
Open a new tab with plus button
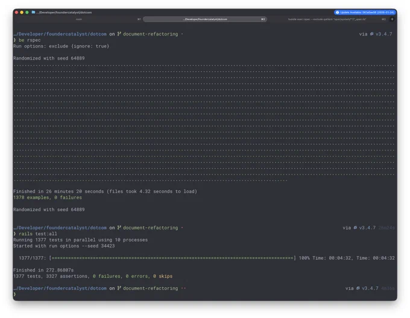(x=392, y=19)
